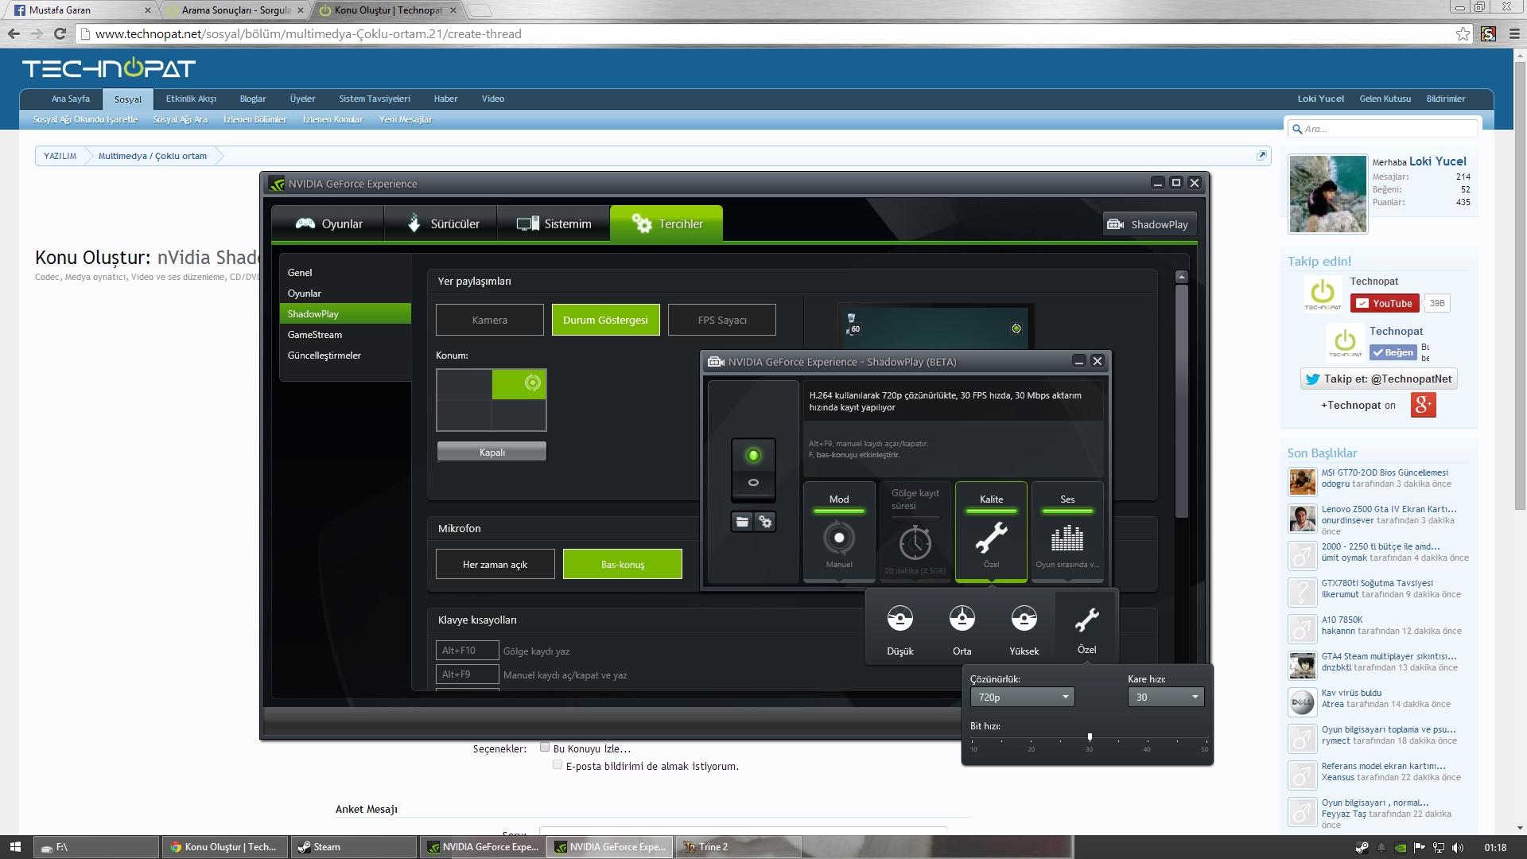Toggle the ShadowPlay on/off power switch
The width and height of the screenshot is (1527, 859).
[x=753, y=469]
